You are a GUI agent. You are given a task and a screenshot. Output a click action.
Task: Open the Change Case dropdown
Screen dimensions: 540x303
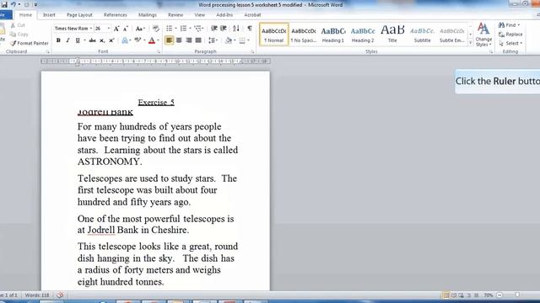click(140, 29)
